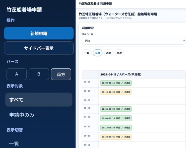Switch to the 月次 view tab

tap(119, 53)
